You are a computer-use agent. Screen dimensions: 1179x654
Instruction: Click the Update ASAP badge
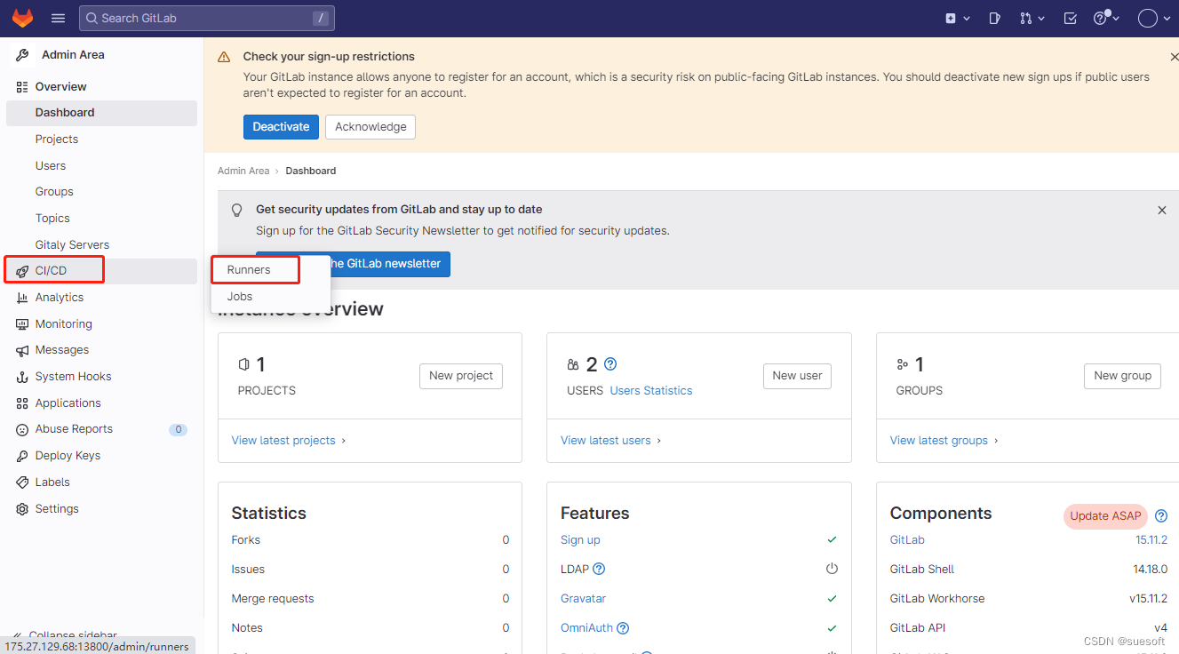click(x=1106, y=516)
